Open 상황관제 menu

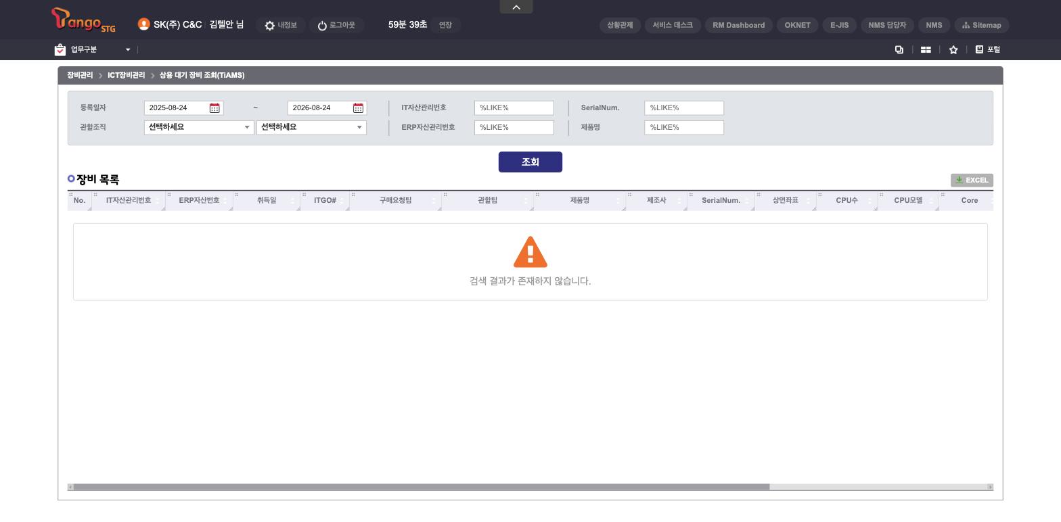pos(620,25)
